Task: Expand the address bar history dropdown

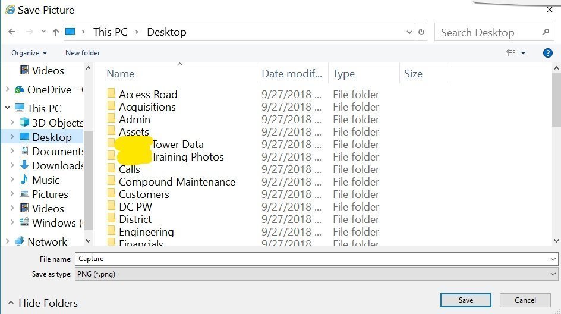Action: 409,32
